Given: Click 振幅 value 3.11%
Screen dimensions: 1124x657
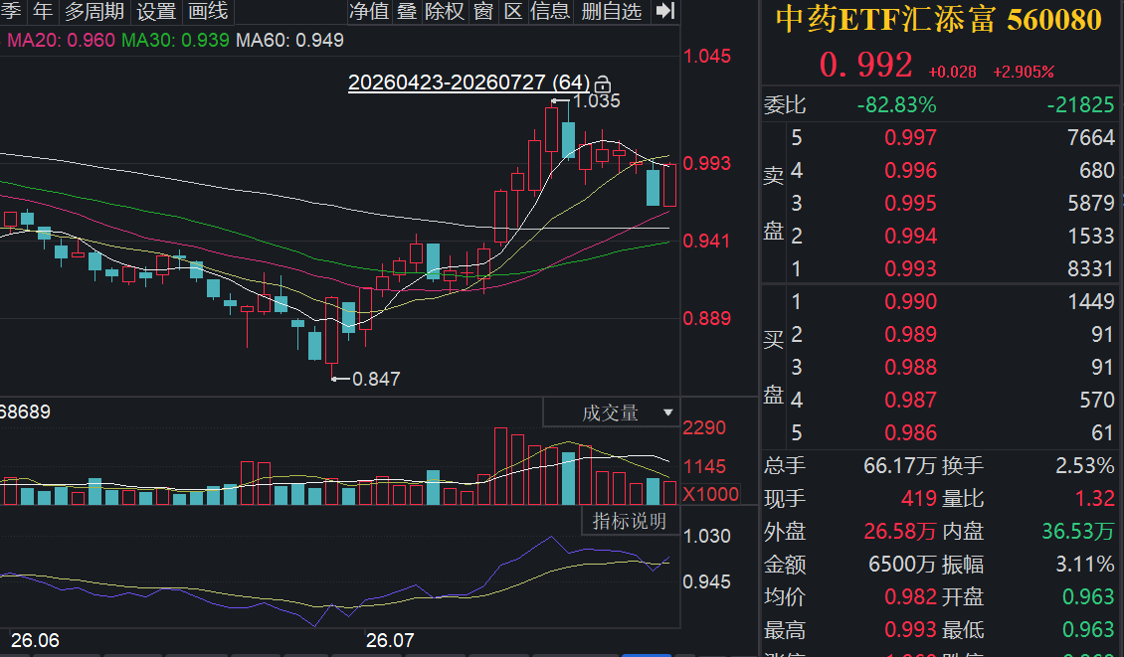Looking at the screenshot, I should (1084, 565).
